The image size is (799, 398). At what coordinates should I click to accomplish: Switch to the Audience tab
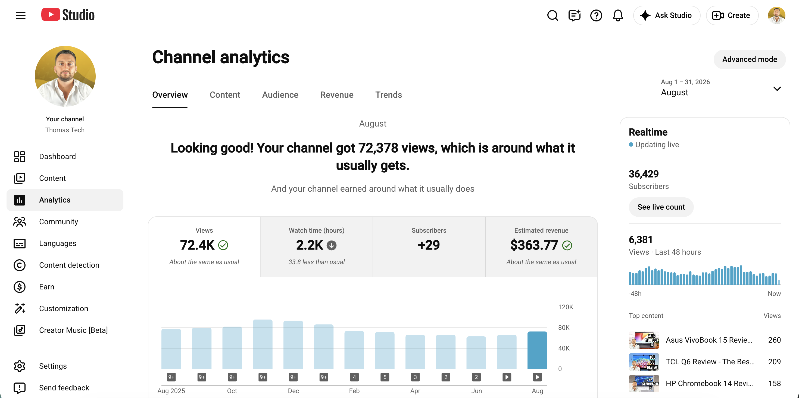pos(280,95)
